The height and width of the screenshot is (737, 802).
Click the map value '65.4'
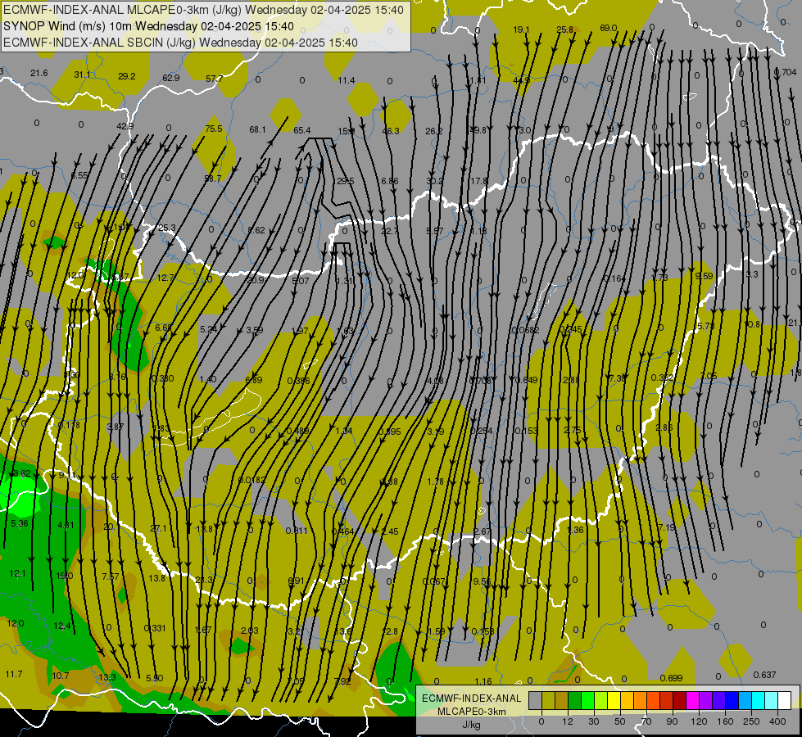[x=301, y=130]
